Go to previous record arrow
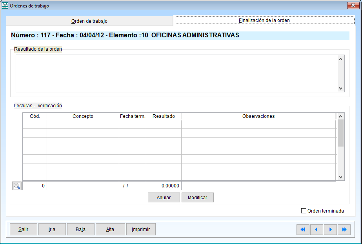 pyautogui.click(x=317, y=229)
